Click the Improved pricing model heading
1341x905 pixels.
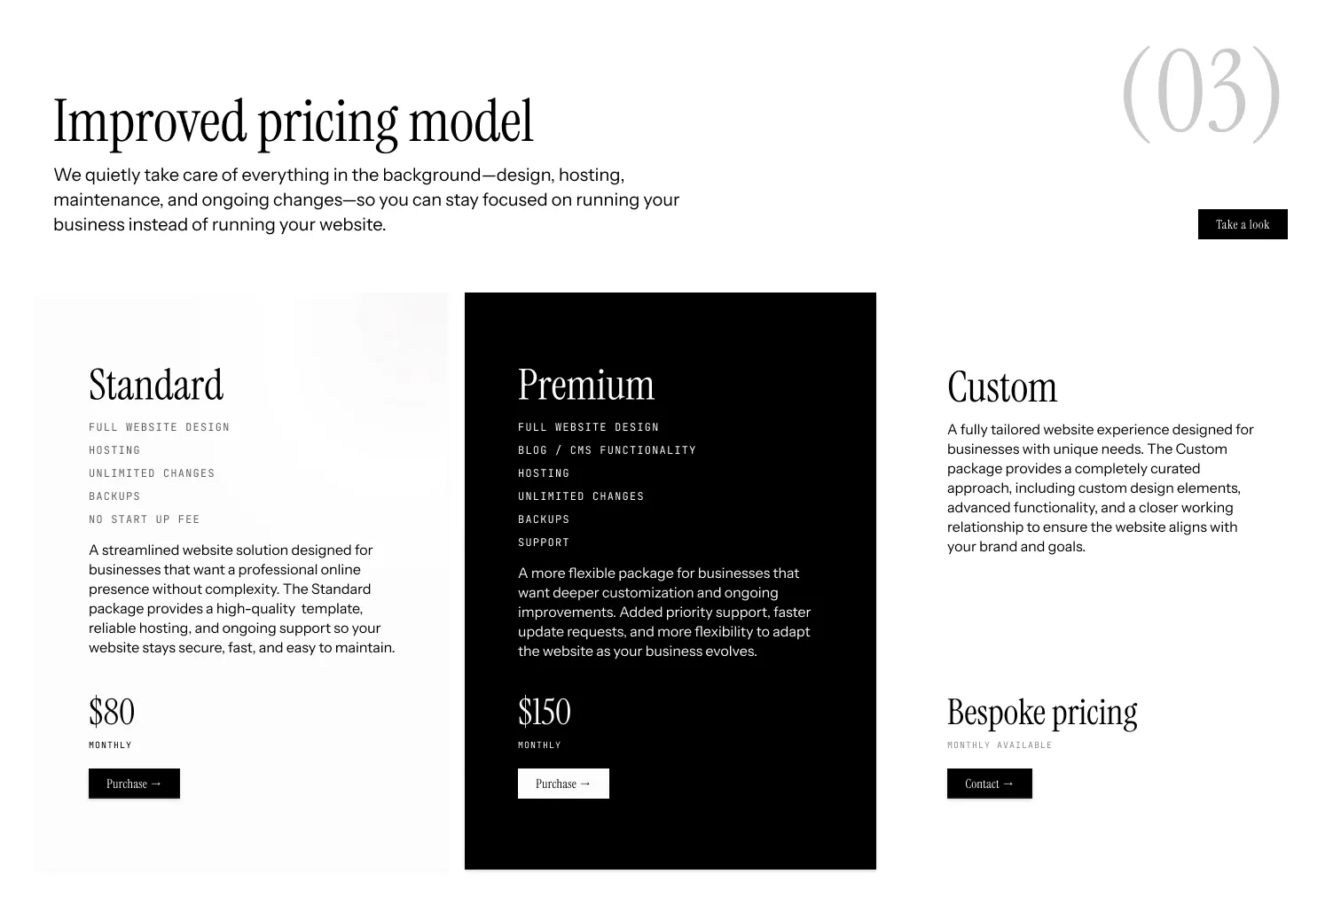294,121
